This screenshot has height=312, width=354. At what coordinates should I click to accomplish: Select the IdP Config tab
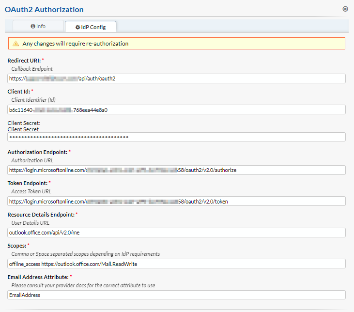pyautogui.click(x=90, y=27)
